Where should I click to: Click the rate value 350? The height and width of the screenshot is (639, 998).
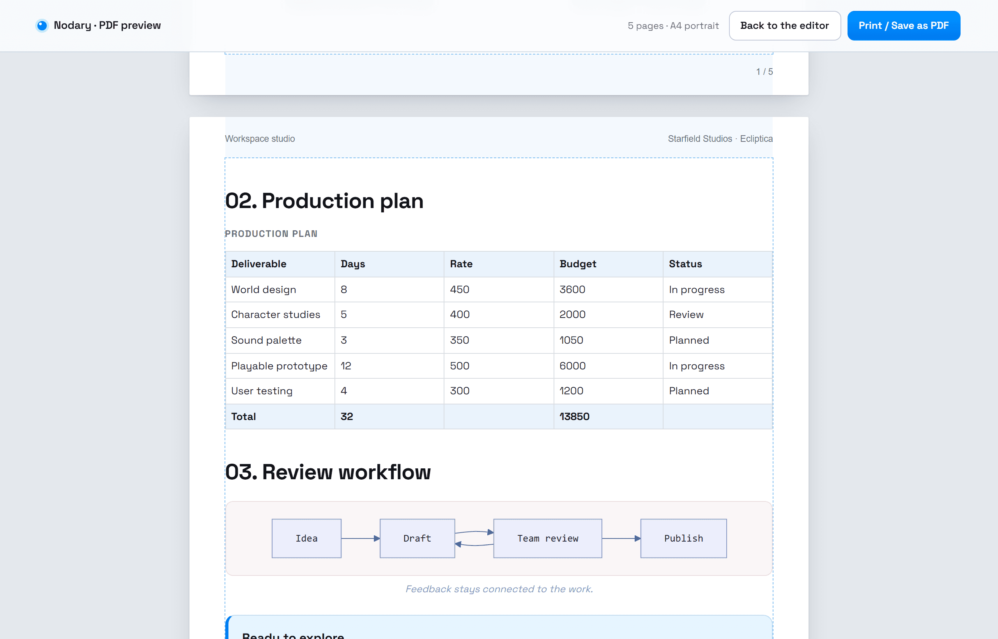[499, 340]
